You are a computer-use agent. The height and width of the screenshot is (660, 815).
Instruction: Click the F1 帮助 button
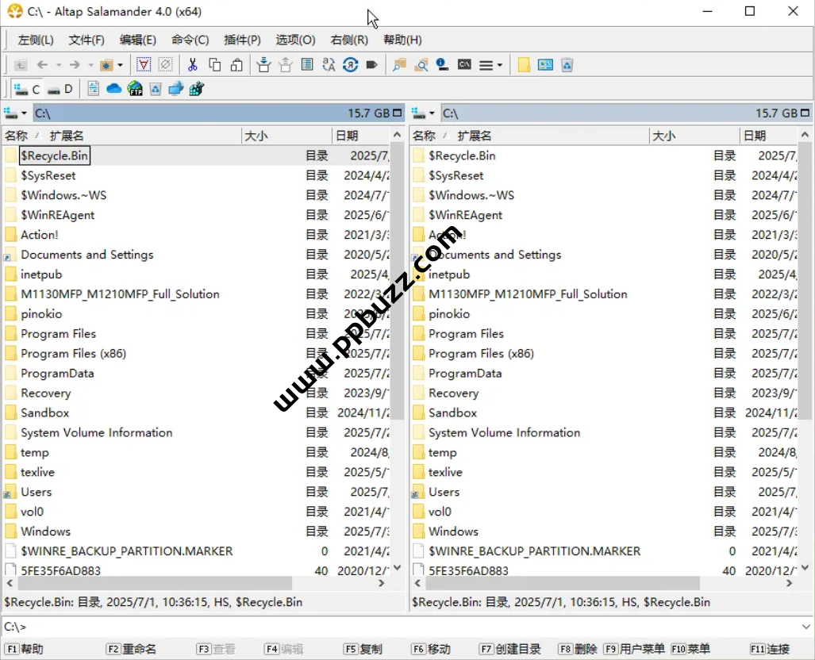coord(25,649)
